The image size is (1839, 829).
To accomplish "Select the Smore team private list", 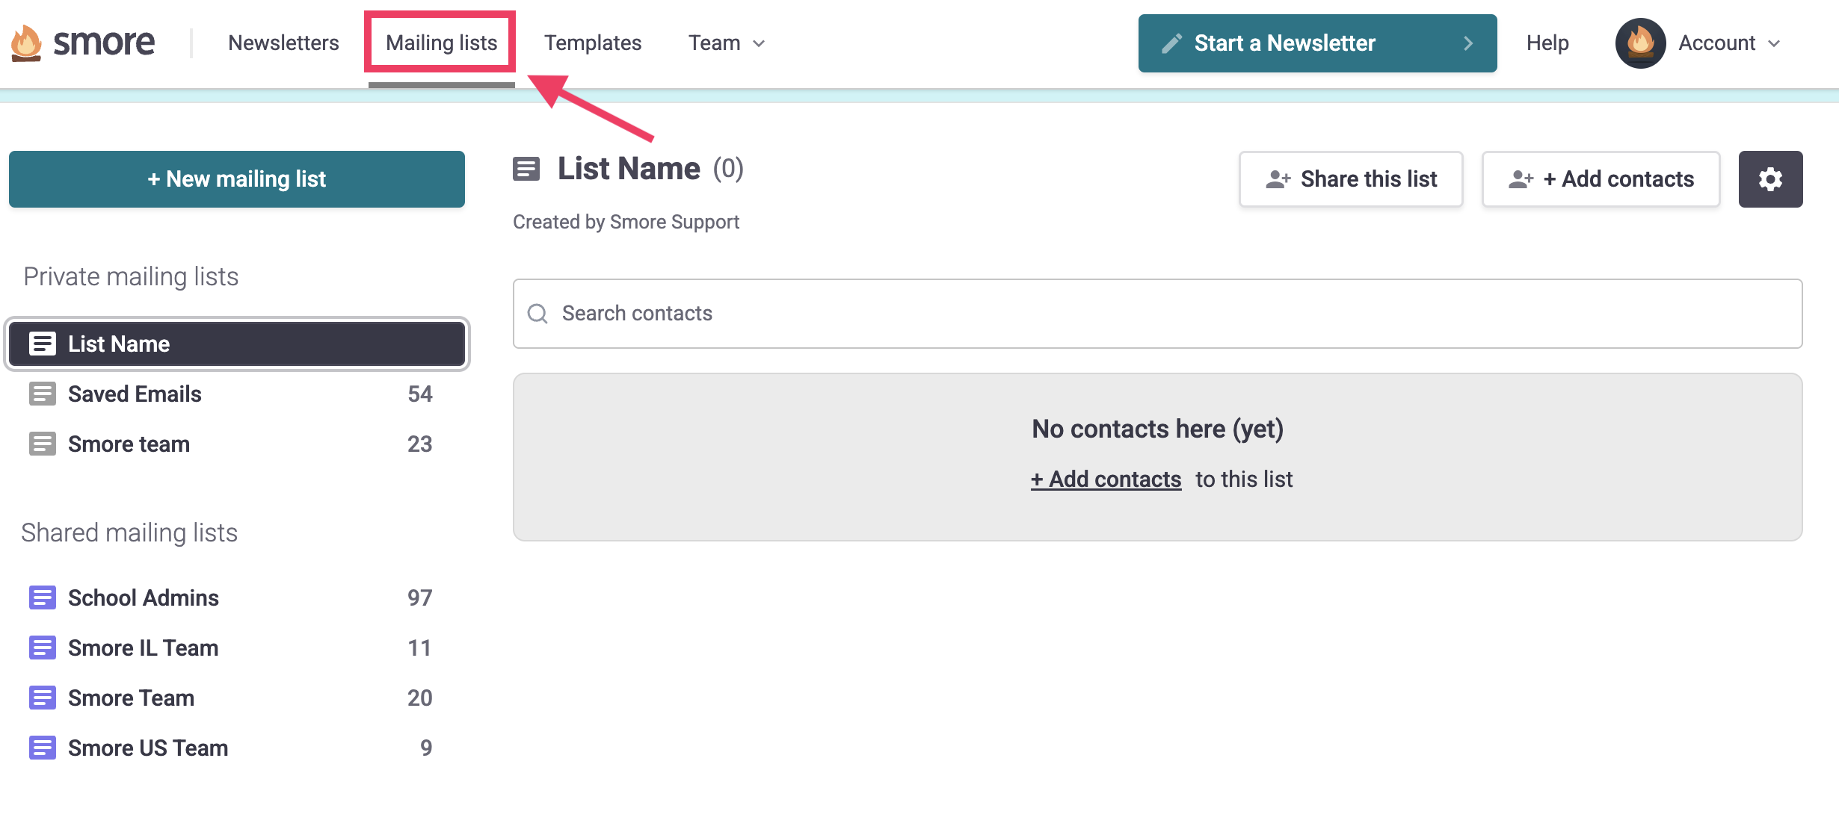I will point(128,444).
